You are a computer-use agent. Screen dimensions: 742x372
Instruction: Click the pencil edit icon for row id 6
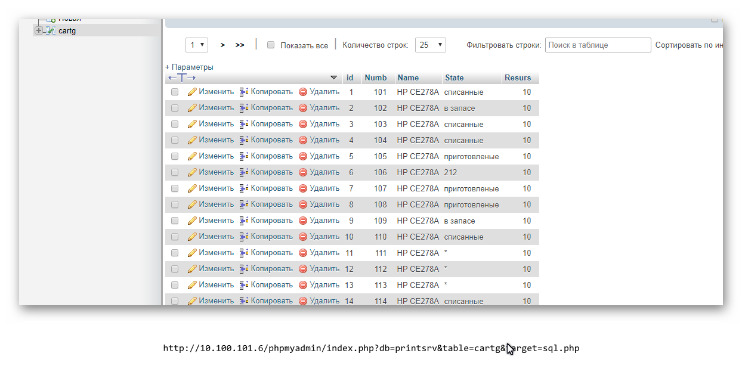click(192, 172)
